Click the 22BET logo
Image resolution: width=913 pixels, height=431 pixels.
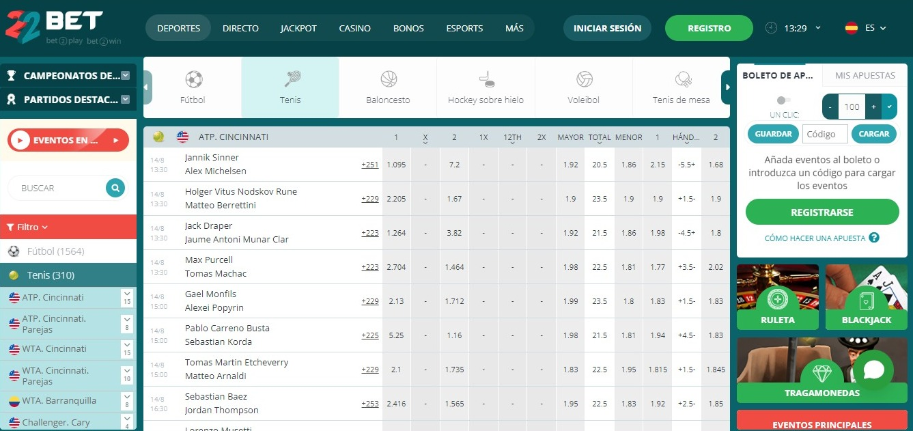click(55, 27)
